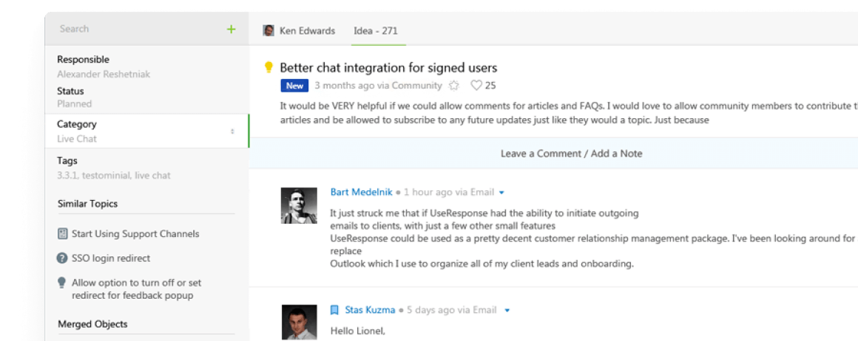Image resolution: width=858 pixels, height=341 pixels.
Task: Switch to the Ken Edwards tab
Action: (x=306, y=31)
